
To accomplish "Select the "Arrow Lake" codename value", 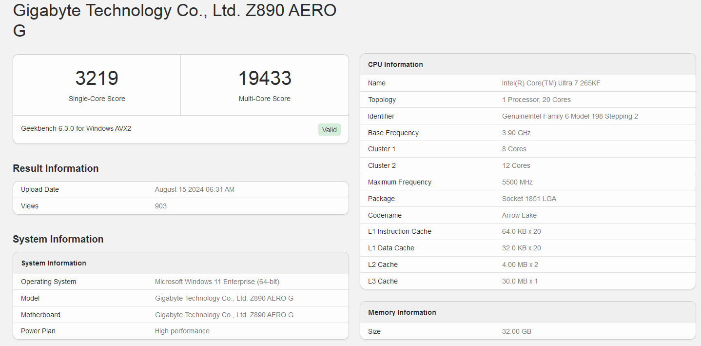I will (x=519, y=215).
